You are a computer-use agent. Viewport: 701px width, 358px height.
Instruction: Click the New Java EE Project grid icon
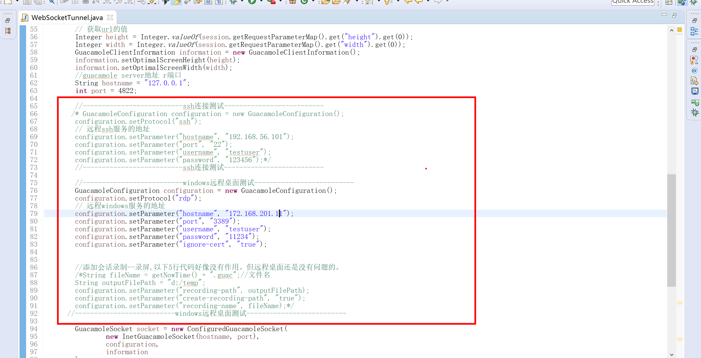coord(293,2)
